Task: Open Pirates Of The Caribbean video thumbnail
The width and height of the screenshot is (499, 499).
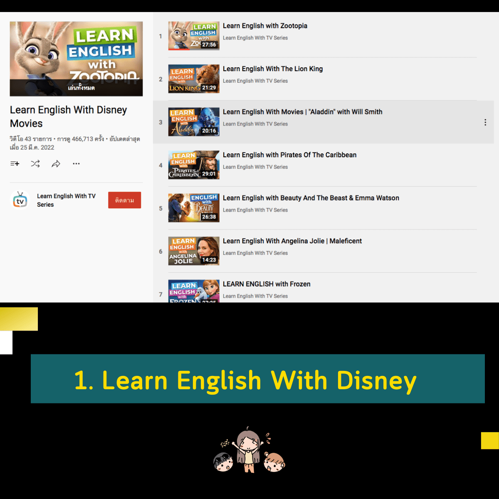Action: (194, 165)
